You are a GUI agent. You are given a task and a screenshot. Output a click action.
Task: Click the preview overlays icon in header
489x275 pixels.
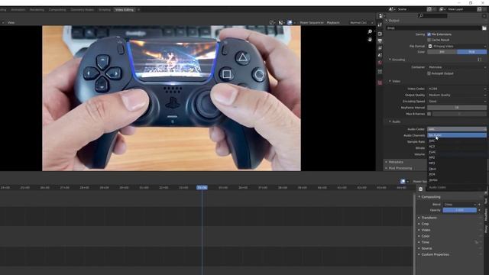[x=290, y=22]
